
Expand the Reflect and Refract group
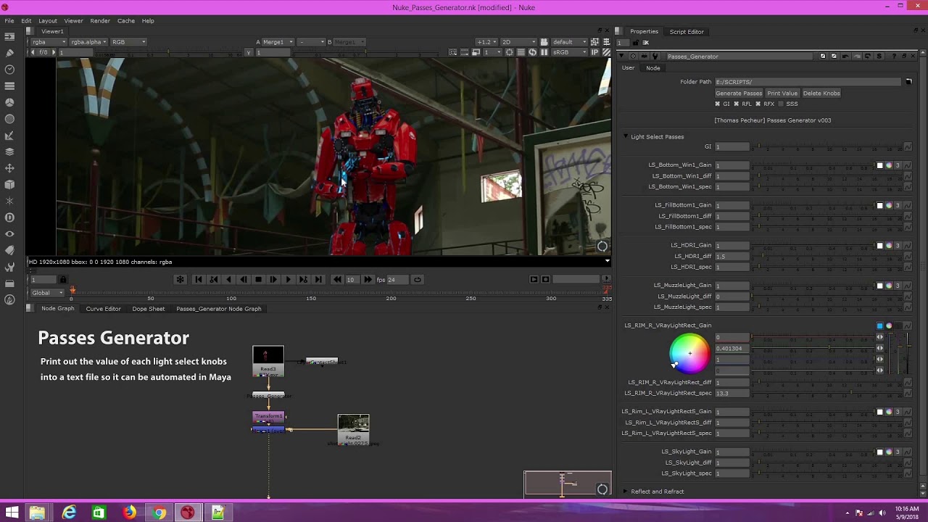click(626, 492)
